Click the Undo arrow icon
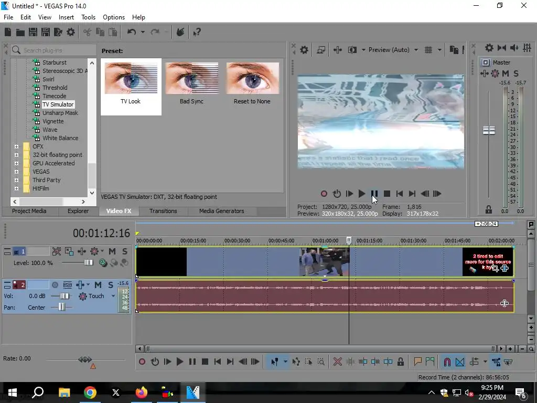The width and height of the screenshot is (537, 403). click(132, 32)
